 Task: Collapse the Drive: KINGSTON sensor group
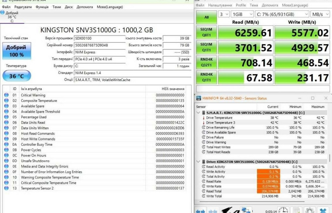198,161
